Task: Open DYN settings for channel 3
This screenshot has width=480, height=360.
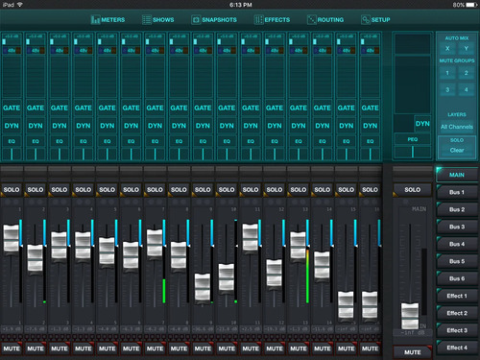Action: point(60,126)
